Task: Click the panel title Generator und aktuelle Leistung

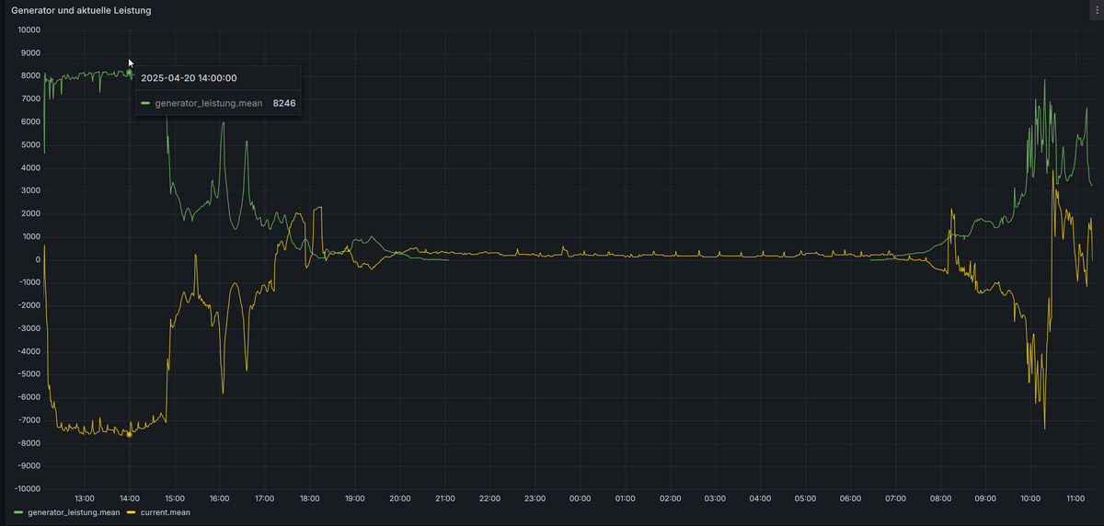Action: (81, 10)
